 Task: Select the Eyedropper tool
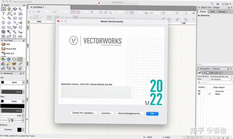[9, 32]
